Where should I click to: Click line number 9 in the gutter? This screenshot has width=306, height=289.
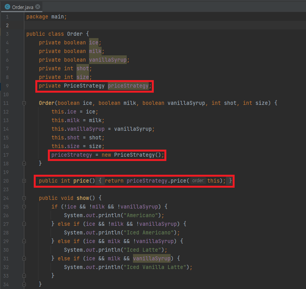pyautogui.click(x=7, y=86)
